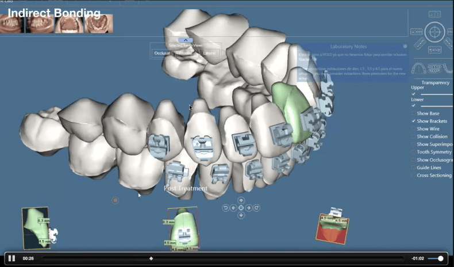Enable Cross Sectioning checkbox

[x=413, y=176]
